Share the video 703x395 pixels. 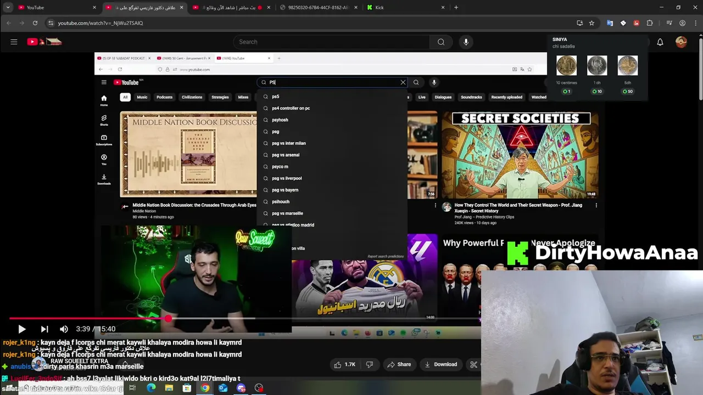(x=399, y=364)
